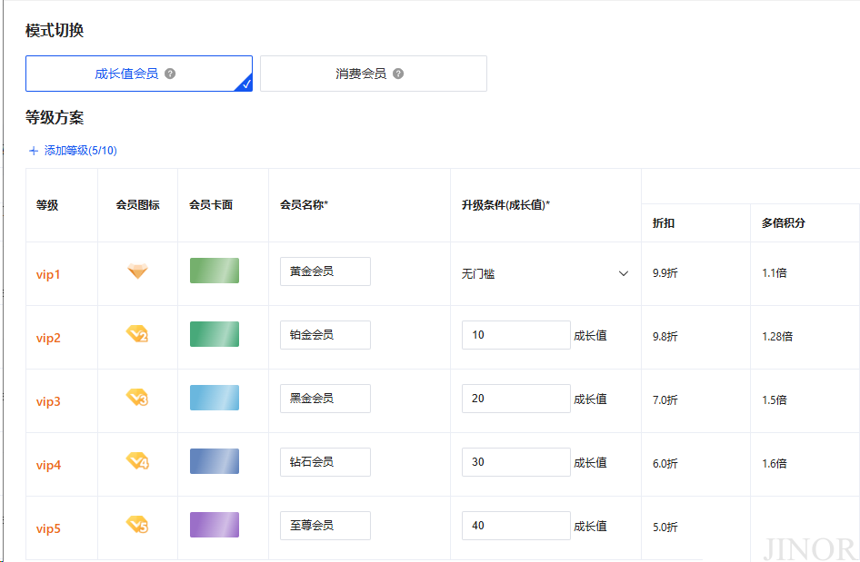860x562 pixels.
Task: Click the 铂金会员 name input field
Action: click(x=325, y=335)
